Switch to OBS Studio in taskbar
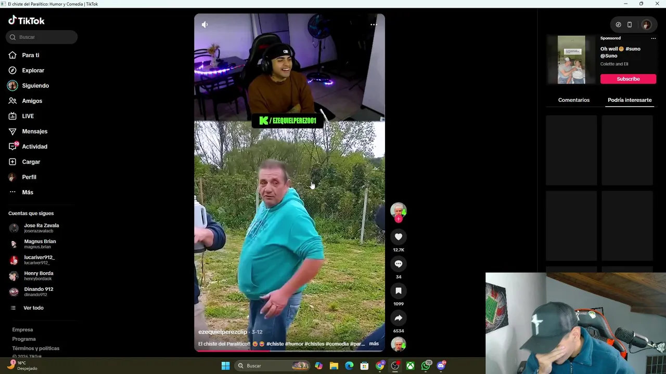 coord(395,366)
